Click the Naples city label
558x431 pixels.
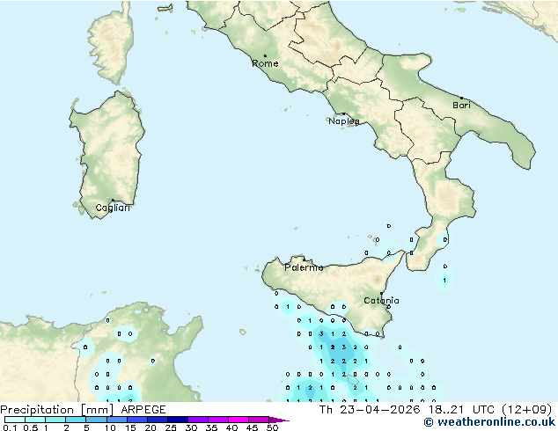point(344,121)
